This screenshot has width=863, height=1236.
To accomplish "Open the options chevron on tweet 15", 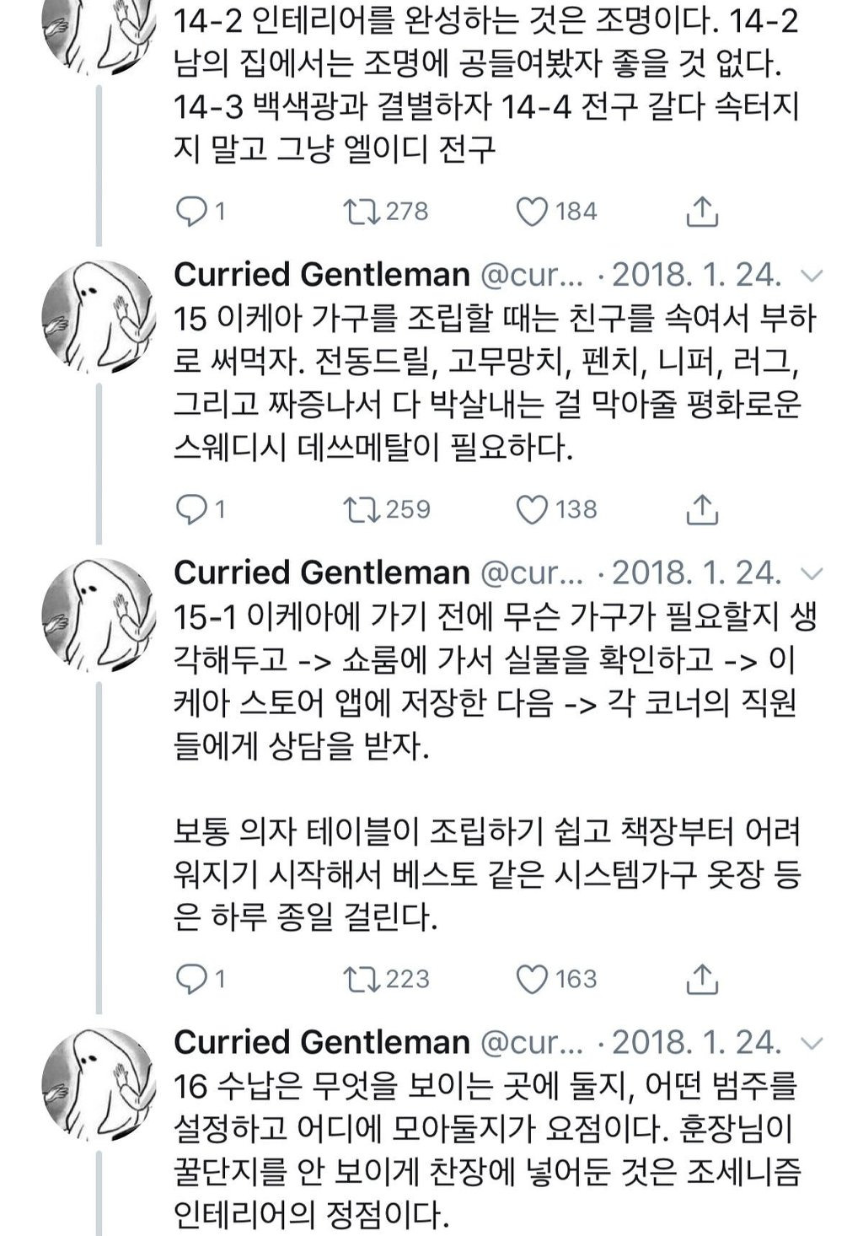I will pos(811,276).
